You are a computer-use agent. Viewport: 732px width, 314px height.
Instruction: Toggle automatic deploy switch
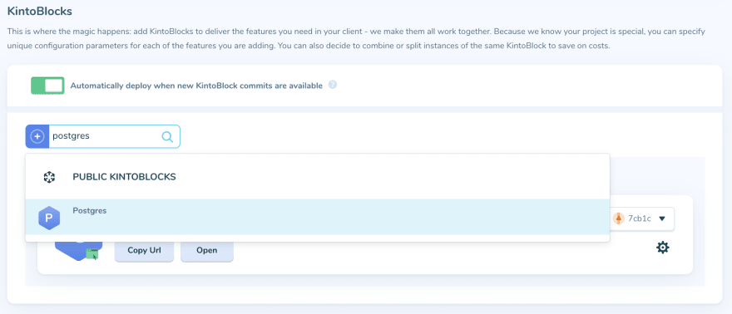click(x=47, y=86)
